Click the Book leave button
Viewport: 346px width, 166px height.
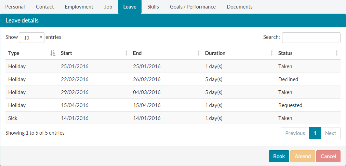(x=279, y=156)
